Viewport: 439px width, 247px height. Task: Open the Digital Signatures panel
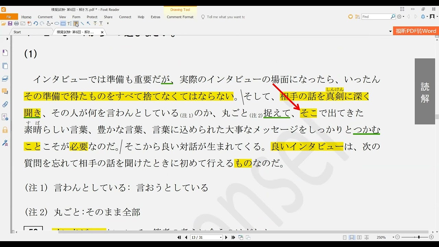(x=5, y=143)
